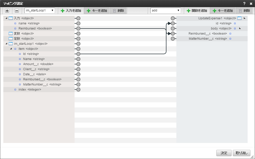This screenshot has height=159, width=255.
Task: Select the im_startLoop1 object icon
Action: pos(11,44)
